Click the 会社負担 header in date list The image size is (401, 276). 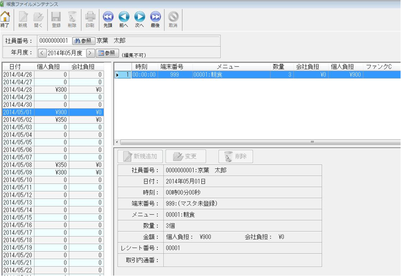point(86,67)
